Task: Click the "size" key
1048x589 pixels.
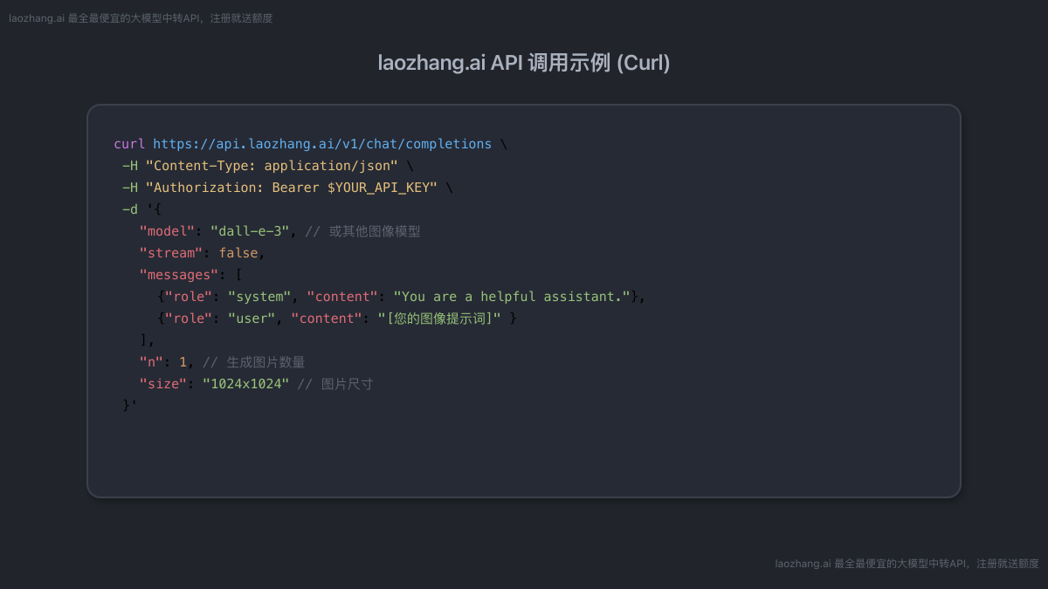Action: [162, 384]
